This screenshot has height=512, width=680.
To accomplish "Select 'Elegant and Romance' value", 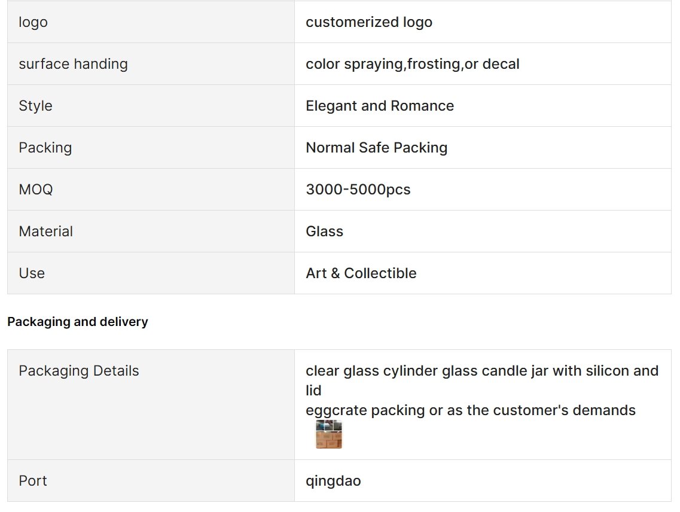I will point(380,106).
